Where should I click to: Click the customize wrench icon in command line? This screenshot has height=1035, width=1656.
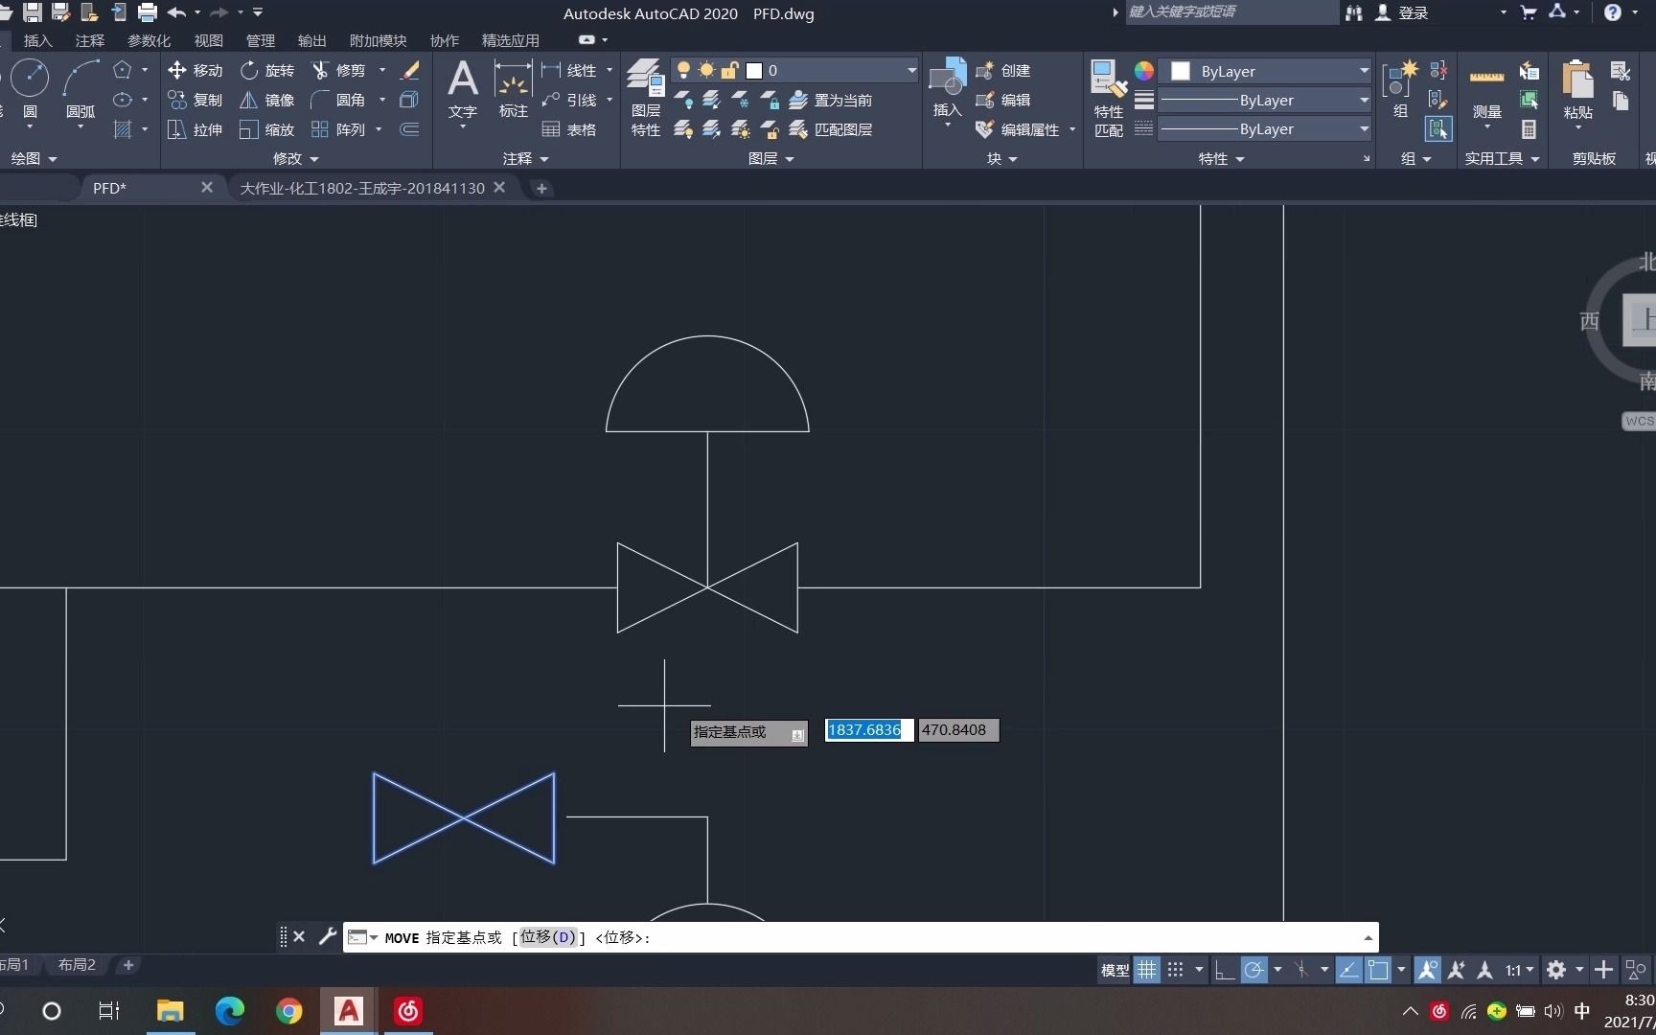(327, 936)
